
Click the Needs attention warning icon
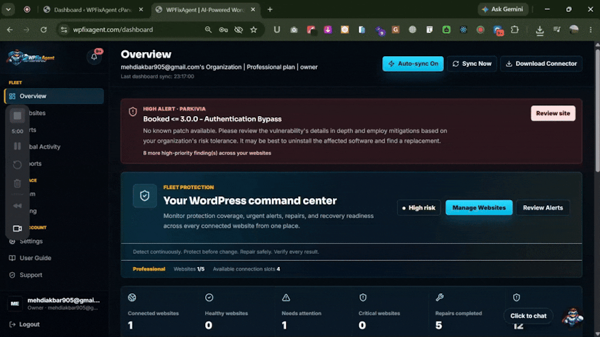[x=286, y=297]
